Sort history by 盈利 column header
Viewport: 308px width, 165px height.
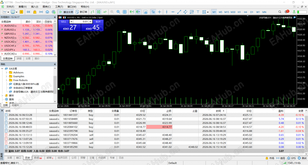tap(281, 111)
